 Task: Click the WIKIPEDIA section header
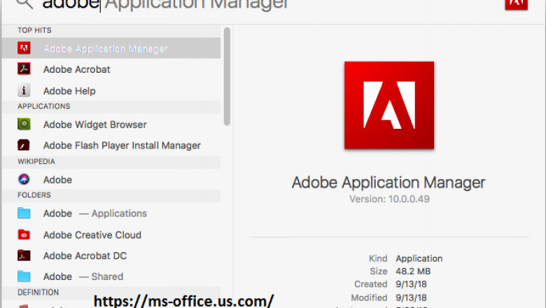(x=36, y=162)
